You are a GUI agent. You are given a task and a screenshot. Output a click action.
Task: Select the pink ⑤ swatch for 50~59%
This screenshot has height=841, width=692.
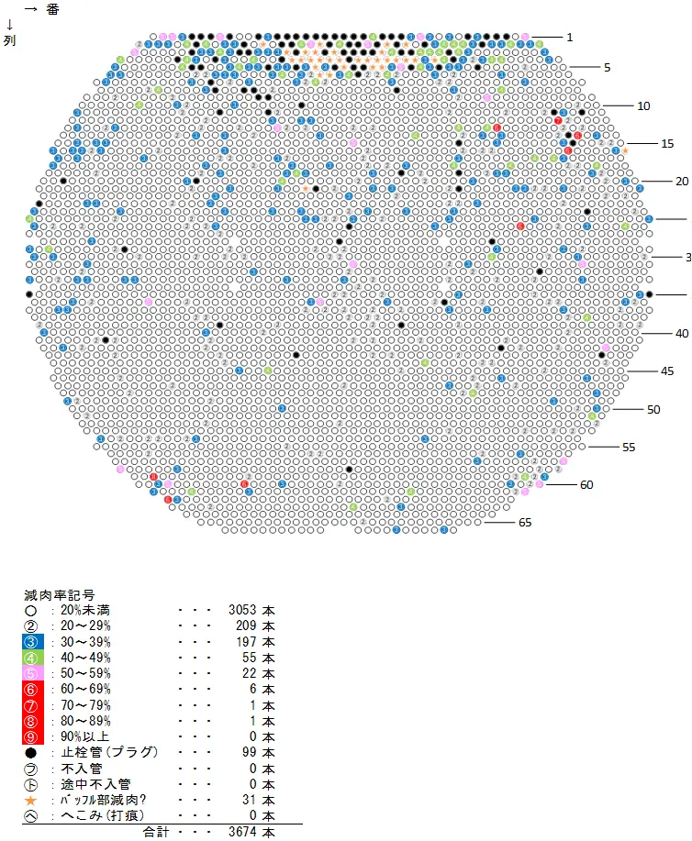click(x=32, y=673)
